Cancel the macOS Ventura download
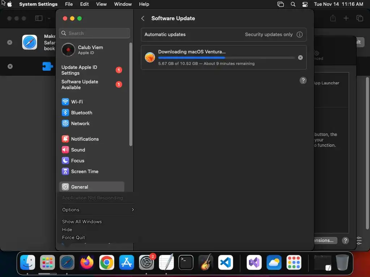The image size is (370, 277). [x=300, y=57]
